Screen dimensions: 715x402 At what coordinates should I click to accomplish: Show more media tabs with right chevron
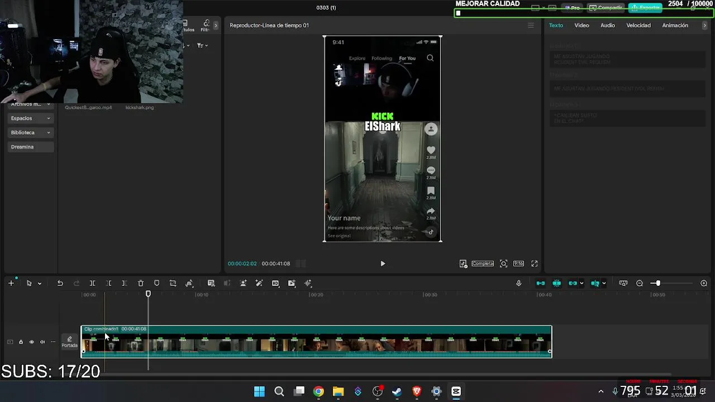coord(216,25)
